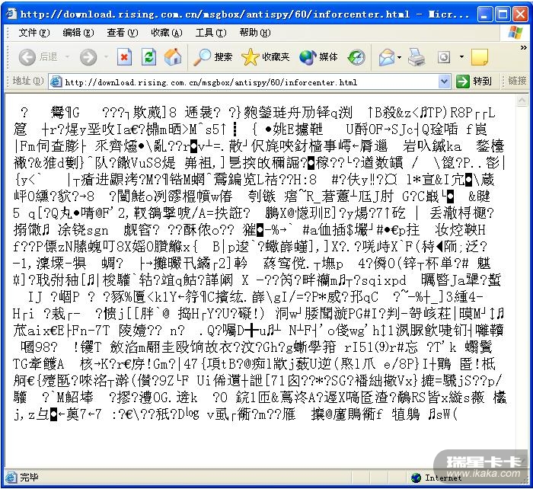
Task: Click the Internet security zone globe icon
Action: [x=416, y=478]
